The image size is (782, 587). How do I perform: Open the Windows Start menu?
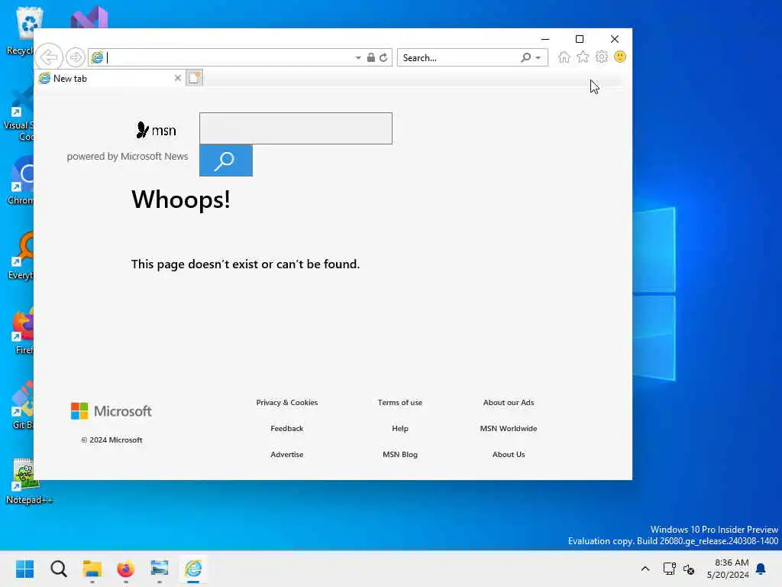(24, 569)
